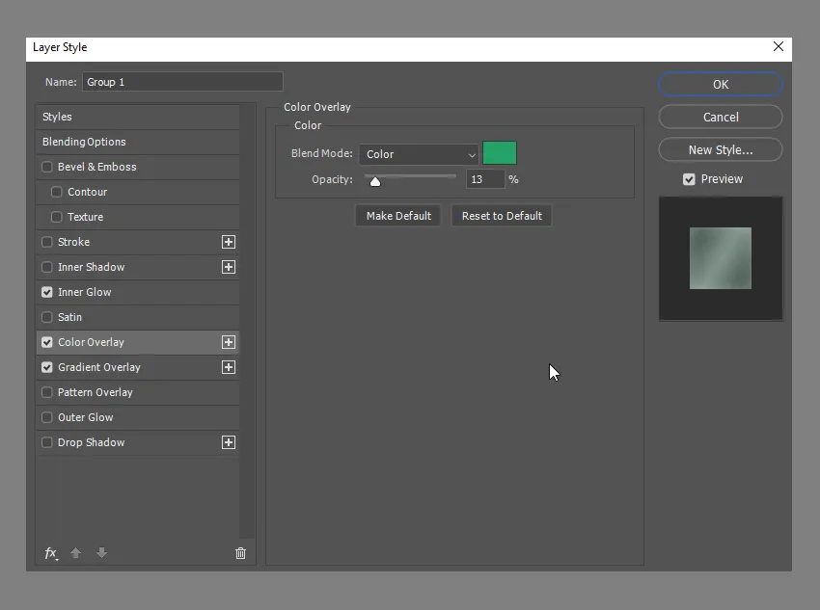Click the New Style... button
The height and width of the screenshot is (610, 820).
pos(720,149)
